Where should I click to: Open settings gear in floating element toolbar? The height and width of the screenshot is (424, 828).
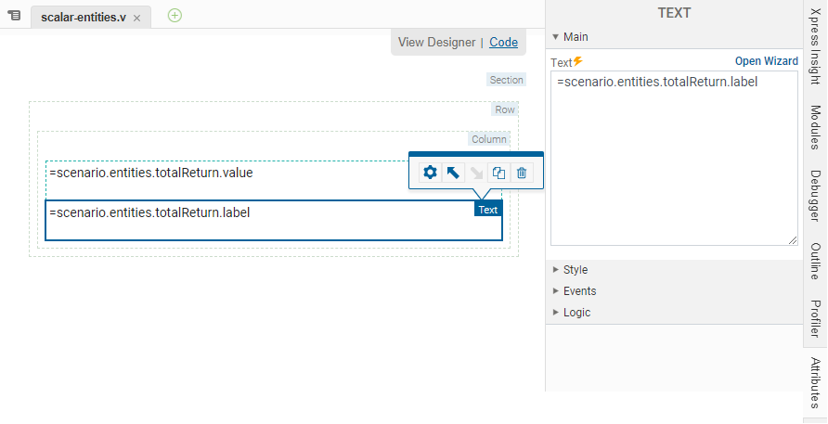[x=430, y=173]
